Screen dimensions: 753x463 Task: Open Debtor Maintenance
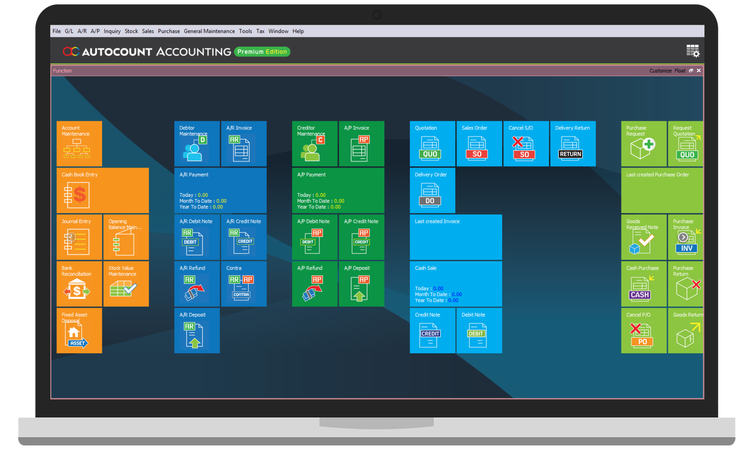coord(196,144)
